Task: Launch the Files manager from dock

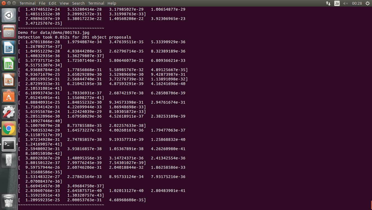Action: click(x=9, y=31)
